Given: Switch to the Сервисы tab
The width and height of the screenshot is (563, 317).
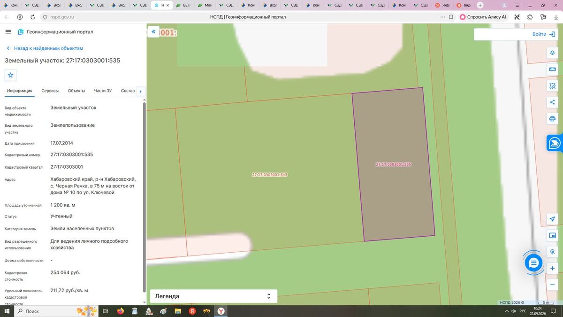Looking at the screenshot, I should pyautogui.click(x=50, y=91).
